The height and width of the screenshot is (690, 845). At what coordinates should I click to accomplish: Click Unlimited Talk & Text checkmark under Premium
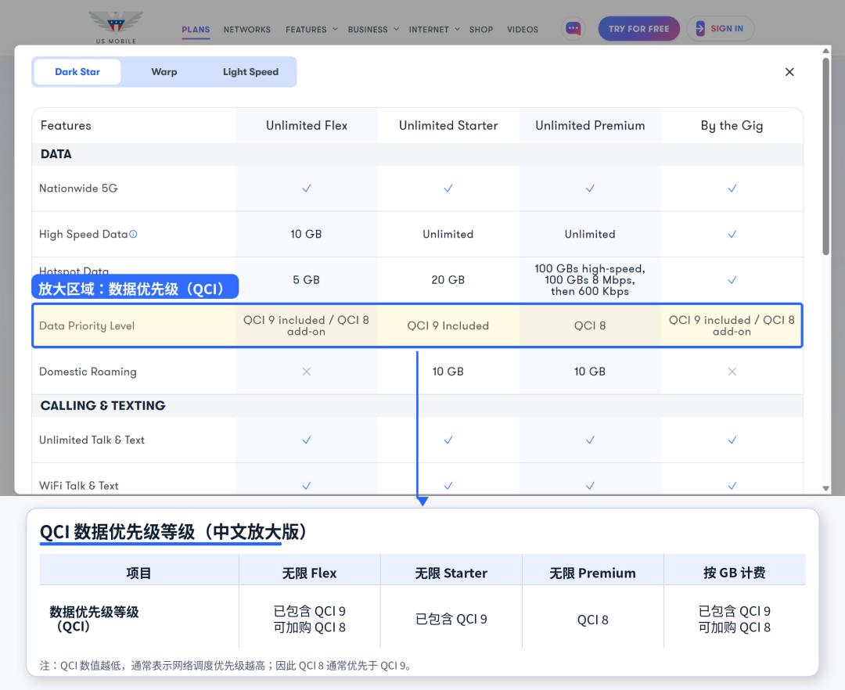(x=590, y=440)
